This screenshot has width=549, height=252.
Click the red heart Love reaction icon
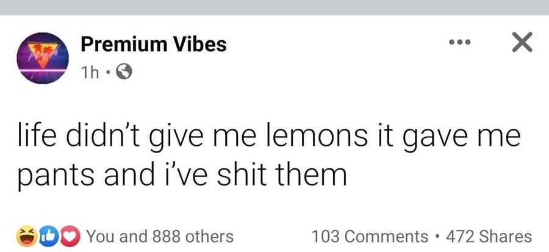coord(73,236)
